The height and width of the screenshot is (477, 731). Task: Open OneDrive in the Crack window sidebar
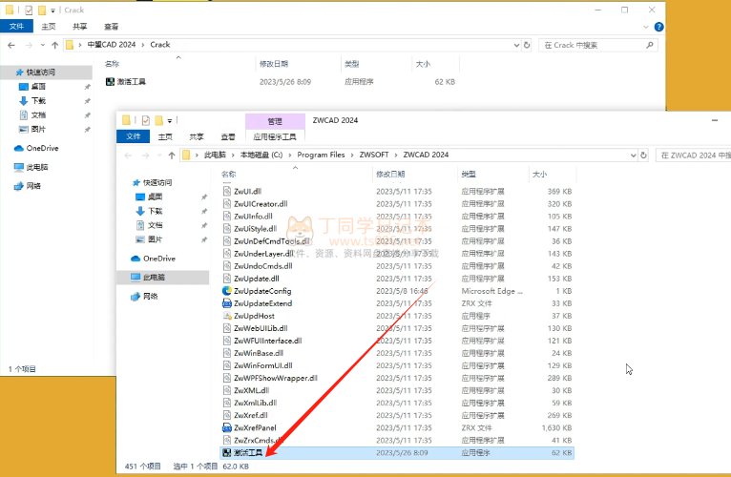42,148
